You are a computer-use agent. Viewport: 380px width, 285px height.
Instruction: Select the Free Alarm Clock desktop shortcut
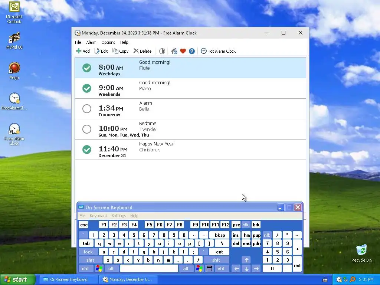pyautogui.click(x=14, y=134)
